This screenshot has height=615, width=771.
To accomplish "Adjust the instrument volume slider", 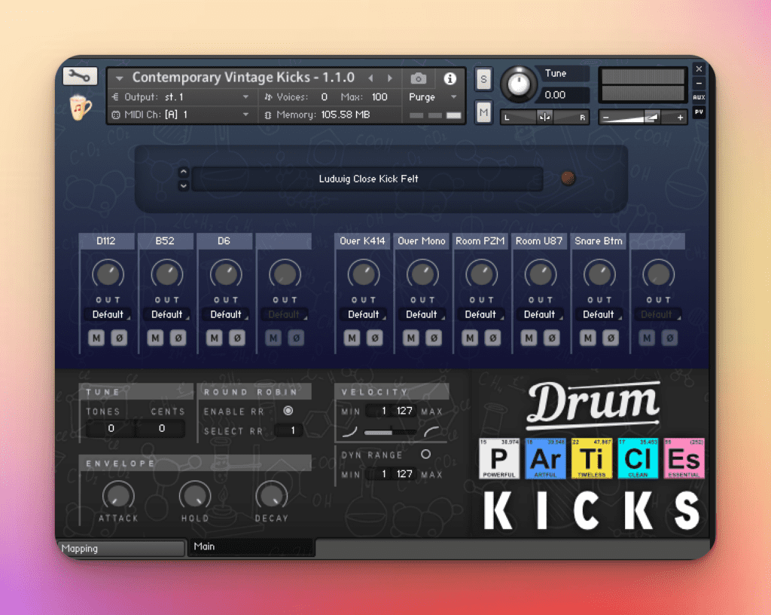I will coord(641,117).
